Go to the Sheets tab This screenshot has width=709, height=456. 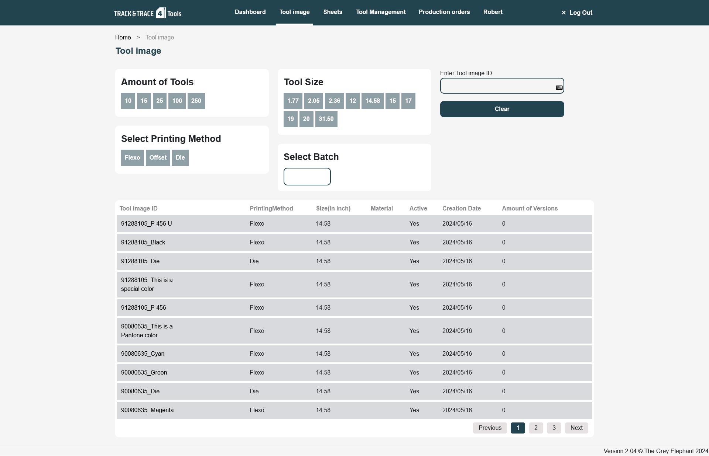point(333,12)
